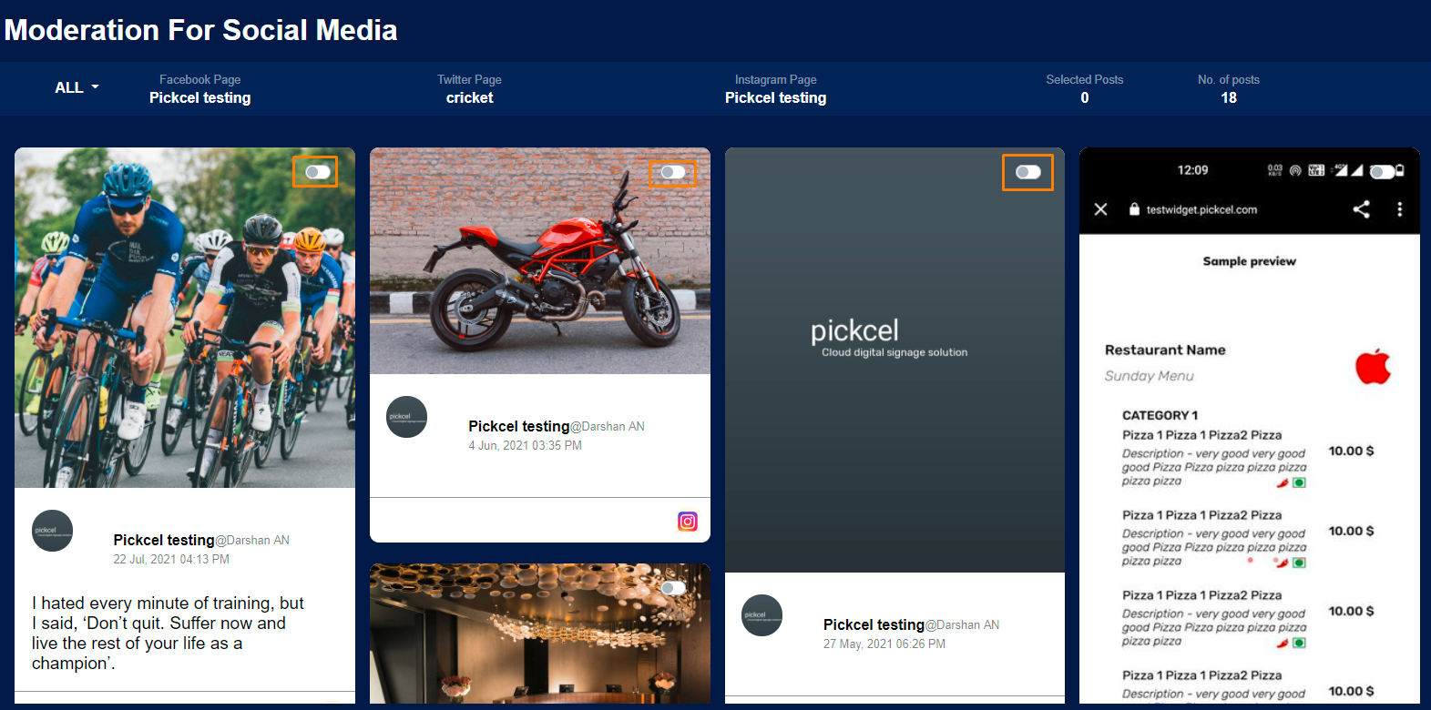This screenshot has height=710, width=1431.
Task: Click the three-dot menu in phone screenshot
Action: [1400, 209]
